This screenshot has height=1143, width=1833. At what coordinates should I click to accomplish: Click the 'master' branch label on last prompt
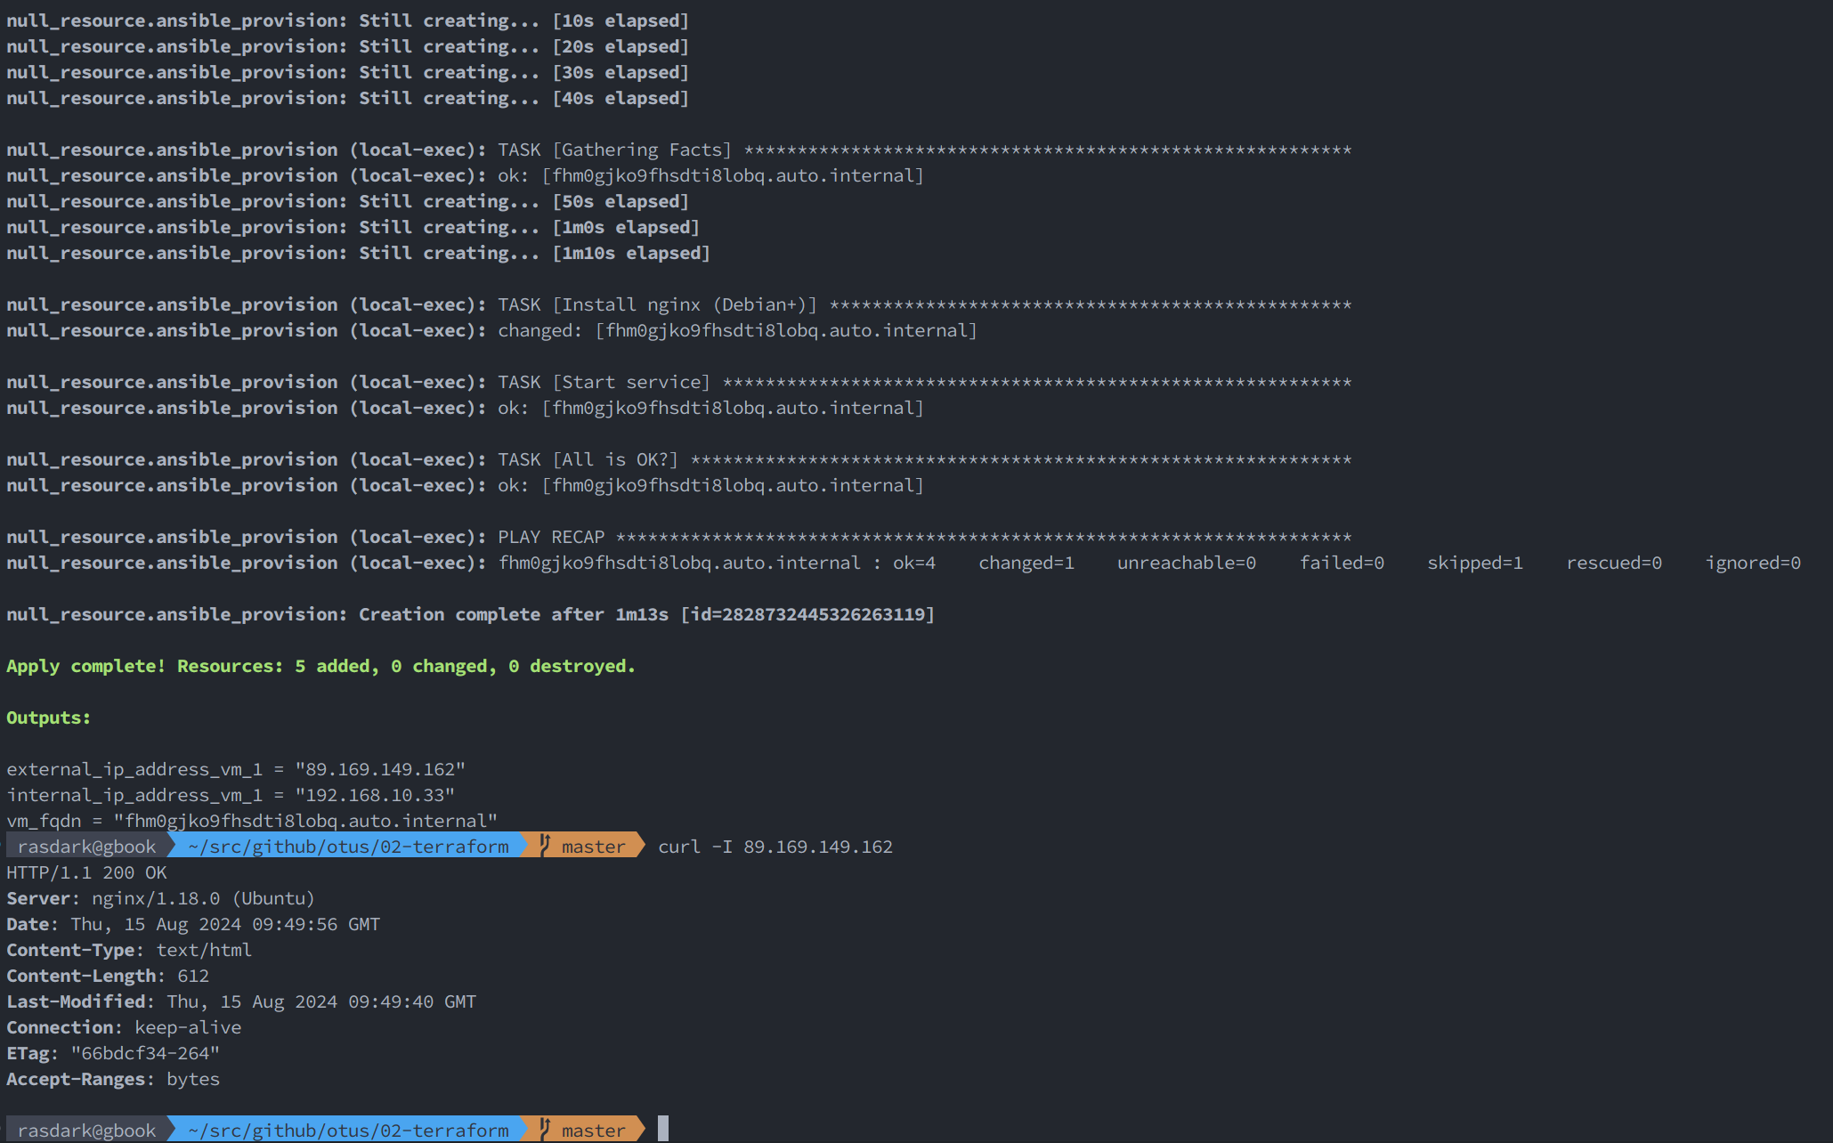[x=593, y=1131]
